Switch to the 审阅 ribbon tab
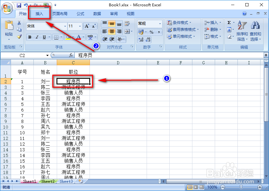Screen dimensions: 269x191 [x=114, y=14]
